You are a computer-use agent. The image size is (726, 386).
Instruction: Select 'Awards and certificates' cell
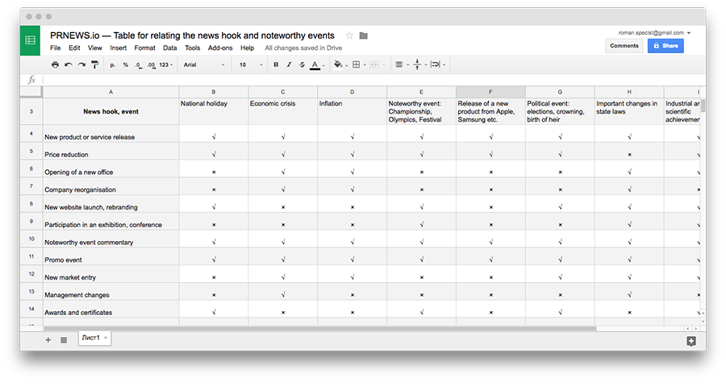pyautogui.click(x=111, y=309)
